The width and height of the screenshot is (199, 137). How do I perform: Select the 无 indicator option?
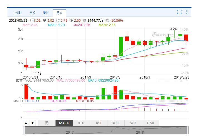pos(46,123)
